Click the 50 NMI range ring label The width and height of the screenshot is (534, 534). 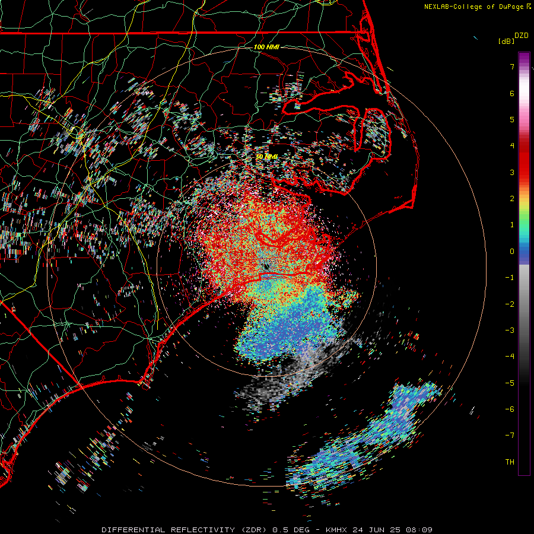(266, 157)
